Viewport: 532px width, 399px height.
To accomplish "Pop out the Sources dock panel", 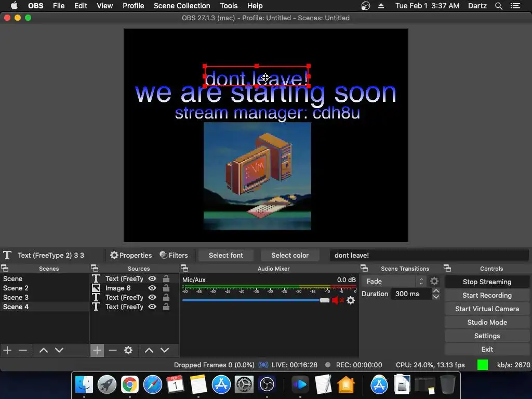I will (x=95, y=269).
